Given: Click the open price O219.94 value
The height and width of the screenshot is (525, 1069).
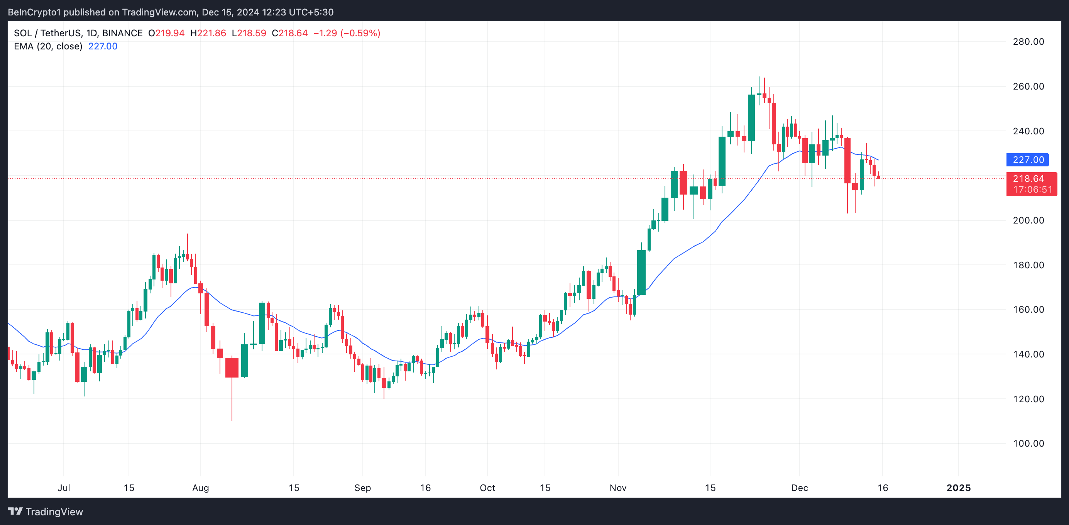Looking at the screenshot, I should pos(166,33).
